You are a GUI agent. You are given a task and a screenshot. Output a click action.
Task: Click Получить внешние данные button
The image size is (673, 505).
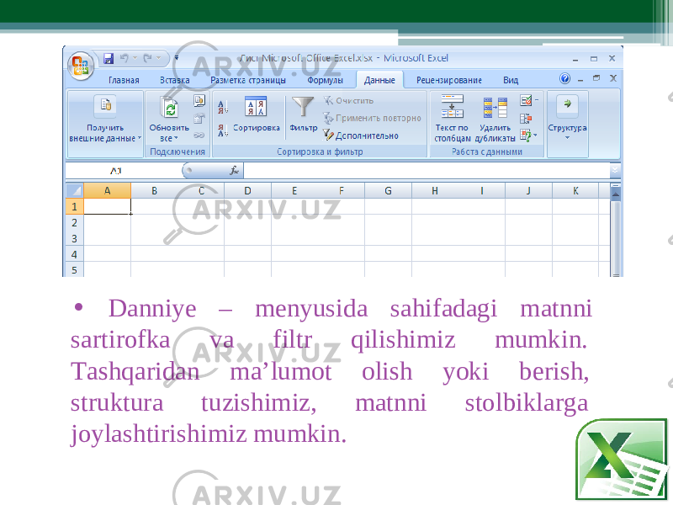[105, 119]
